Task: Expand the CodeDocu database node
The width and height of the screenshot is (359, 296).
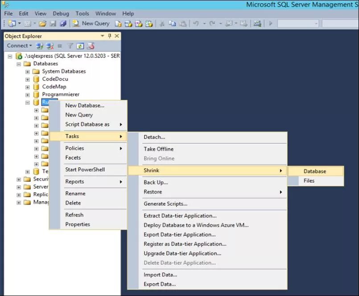Action: coord(28,80)
